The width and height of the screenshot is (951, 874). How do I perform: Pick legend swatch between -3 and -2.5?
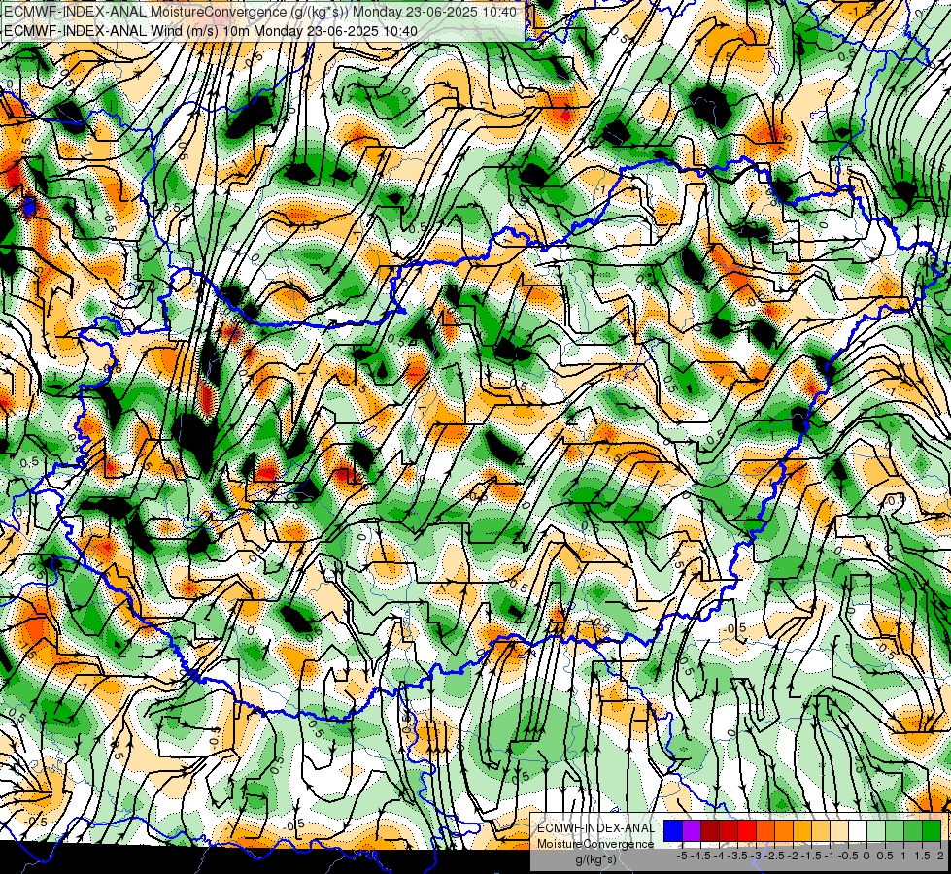(x=765, y=830)
